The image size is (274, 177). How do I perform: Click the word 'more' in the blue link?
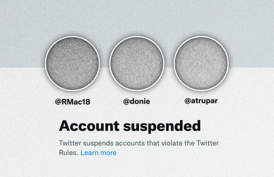pos(108,153)
